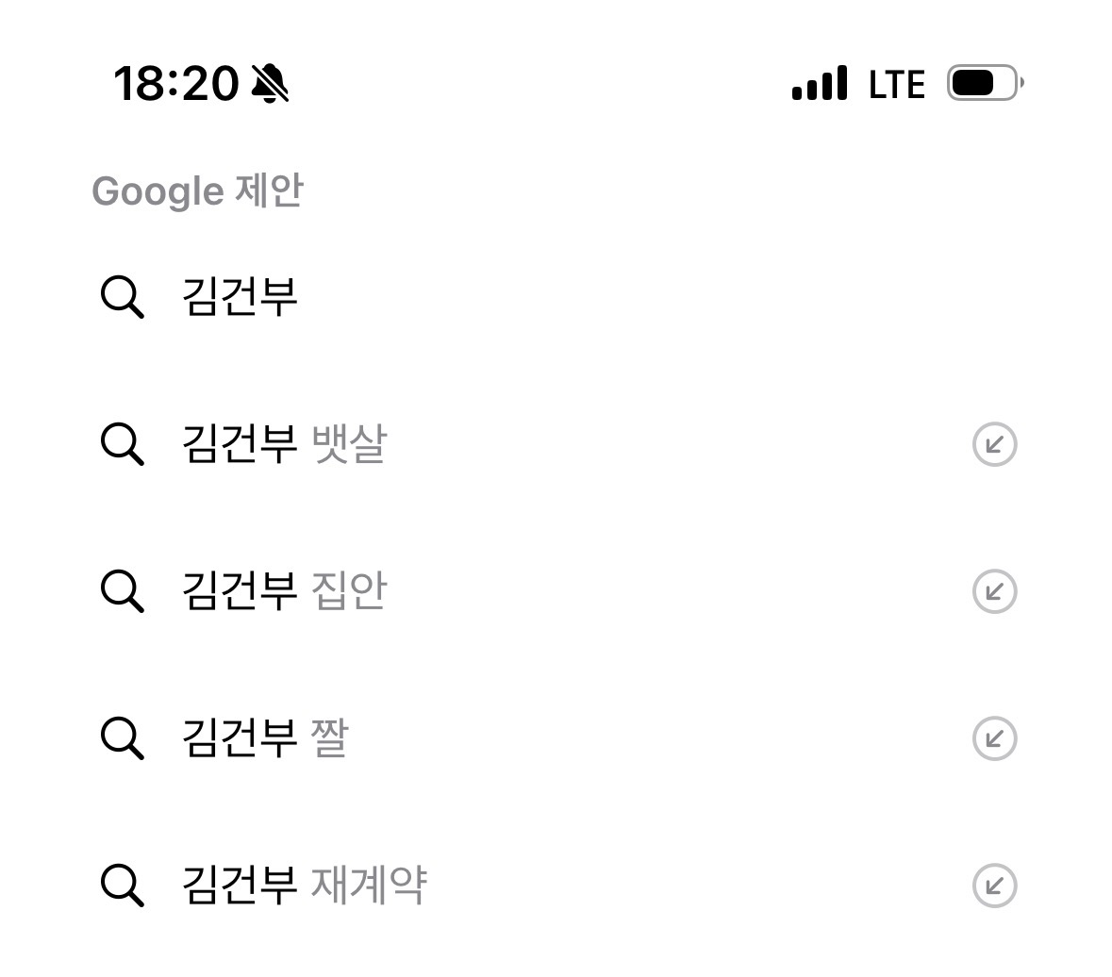Fill search with 김건부 집안 arrow icon

[994, 591]
